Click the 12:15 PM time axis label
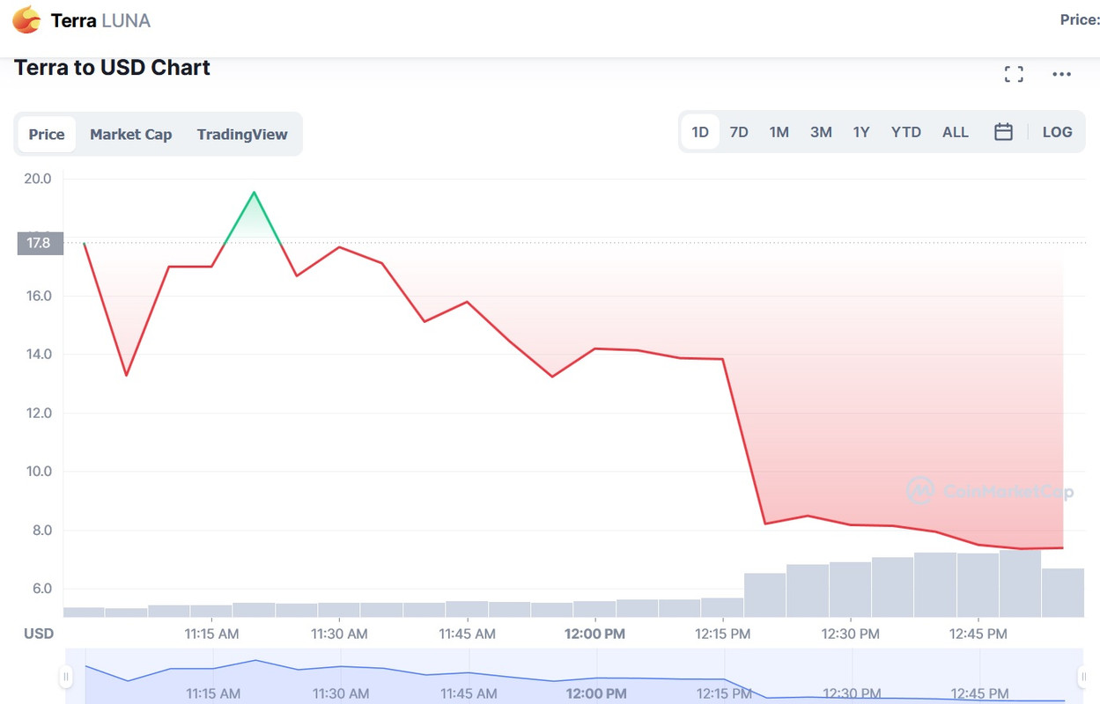Screen dimensions: 1100x704 tap(723, 634)
